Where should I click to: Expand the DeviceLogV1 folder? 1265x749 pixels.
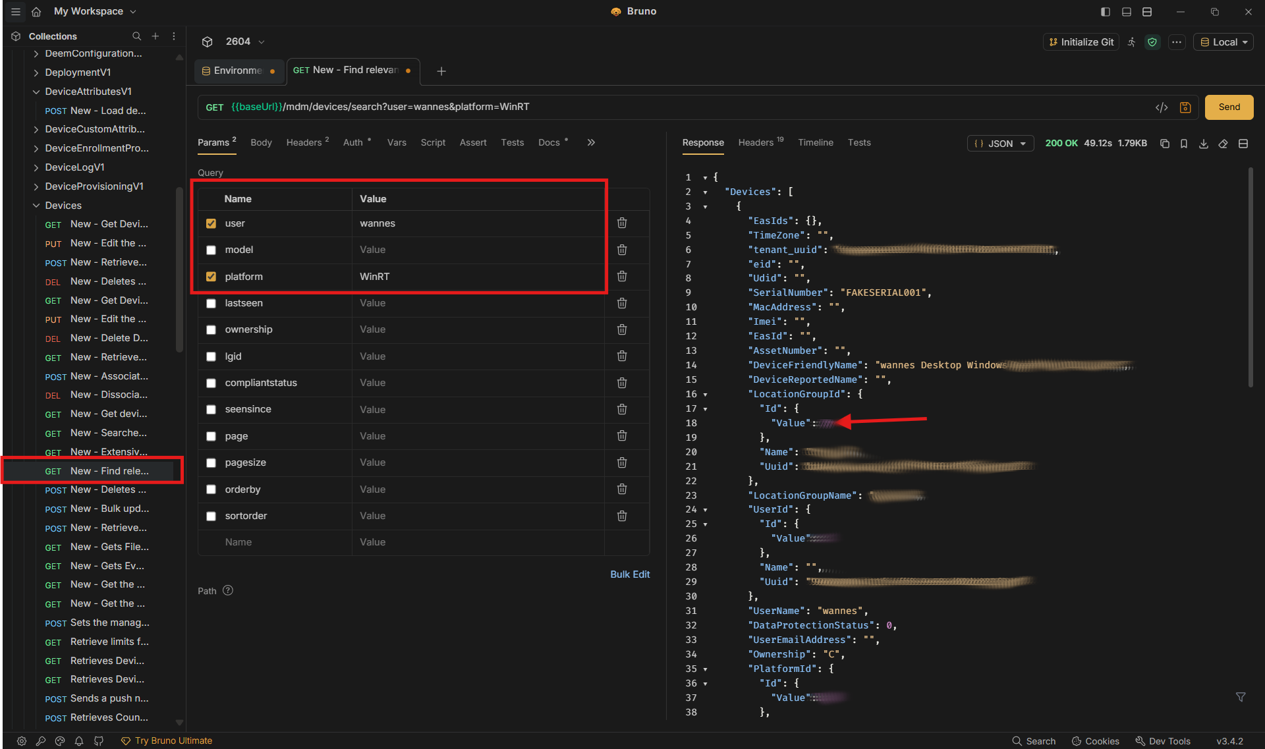tap(36, 167)
